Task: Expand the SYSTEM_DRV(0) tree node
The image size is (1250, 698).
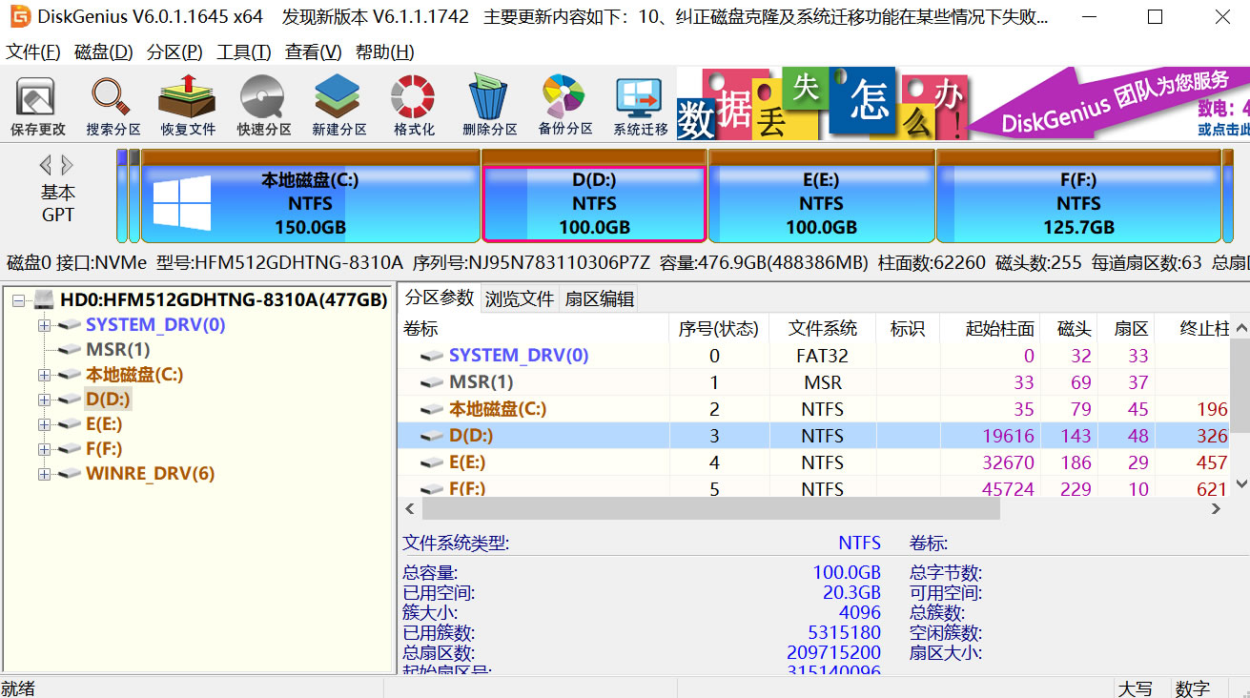Action: point(44,325)
